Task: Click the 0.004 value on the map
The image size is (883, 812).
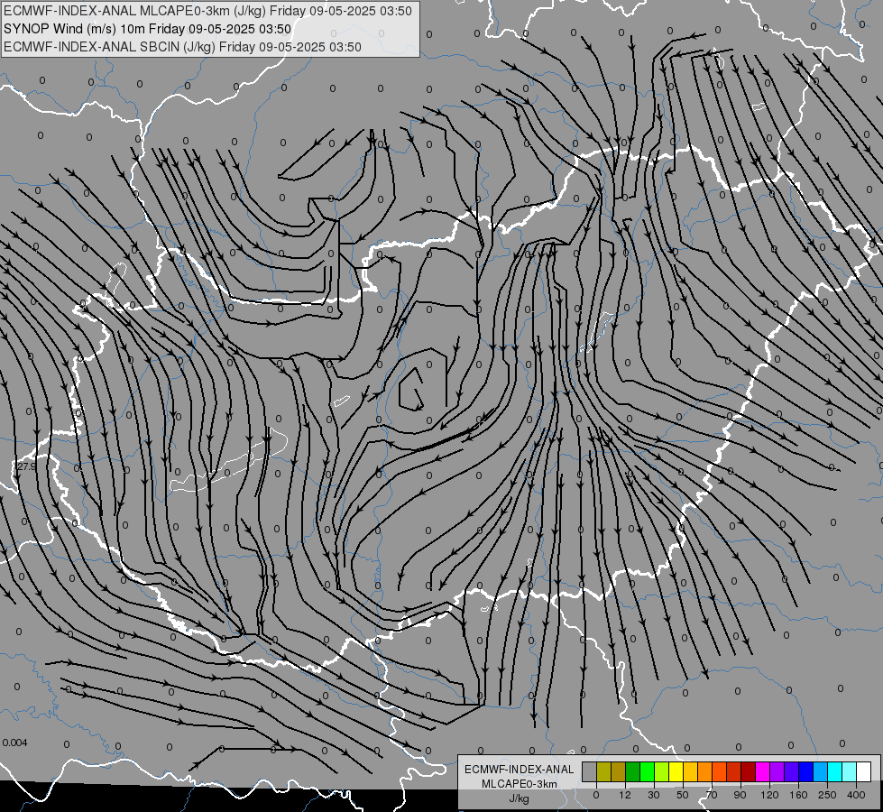Action: [14, 743]
